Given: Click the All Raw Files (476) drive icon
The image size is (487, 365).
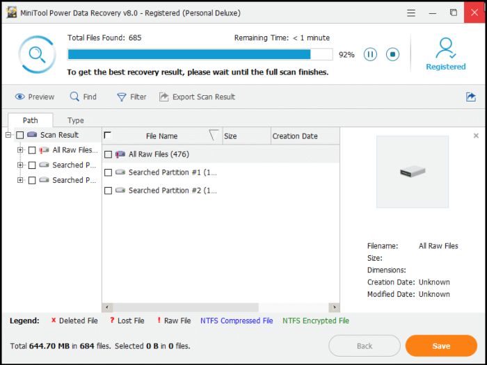Looking at the screenshot, I should 120,154.
